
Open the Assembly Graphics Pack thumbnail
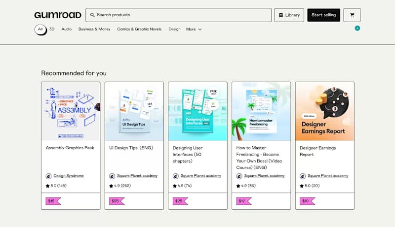(71, 111)
